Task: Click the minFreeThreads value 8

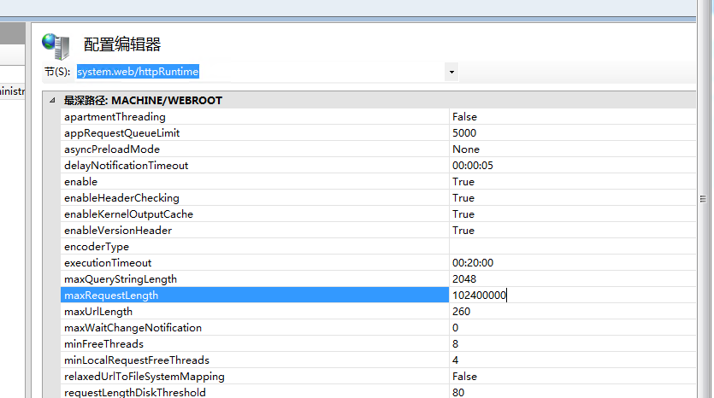Action: coord(456,344)
